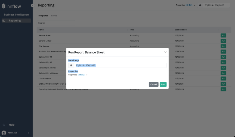Run the Daily Ledger Activity report
The image size is (235, 137).
tap(223, 68)
